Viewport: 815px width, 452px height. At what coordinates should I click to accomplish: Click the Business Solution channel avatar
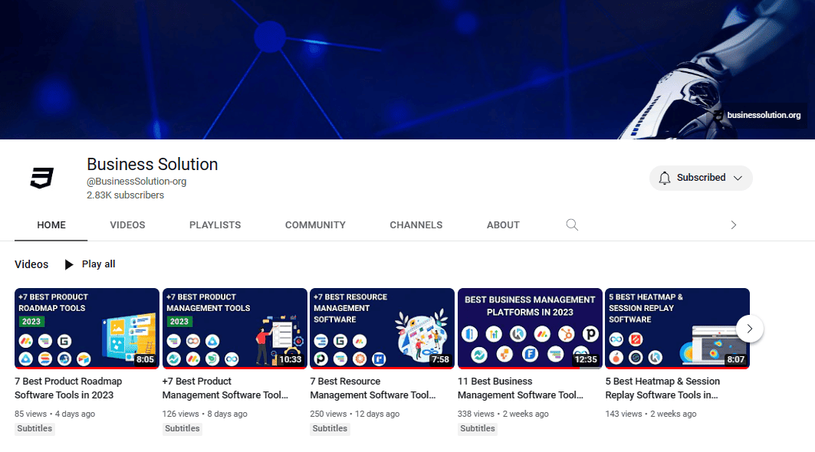click(41, 179)
